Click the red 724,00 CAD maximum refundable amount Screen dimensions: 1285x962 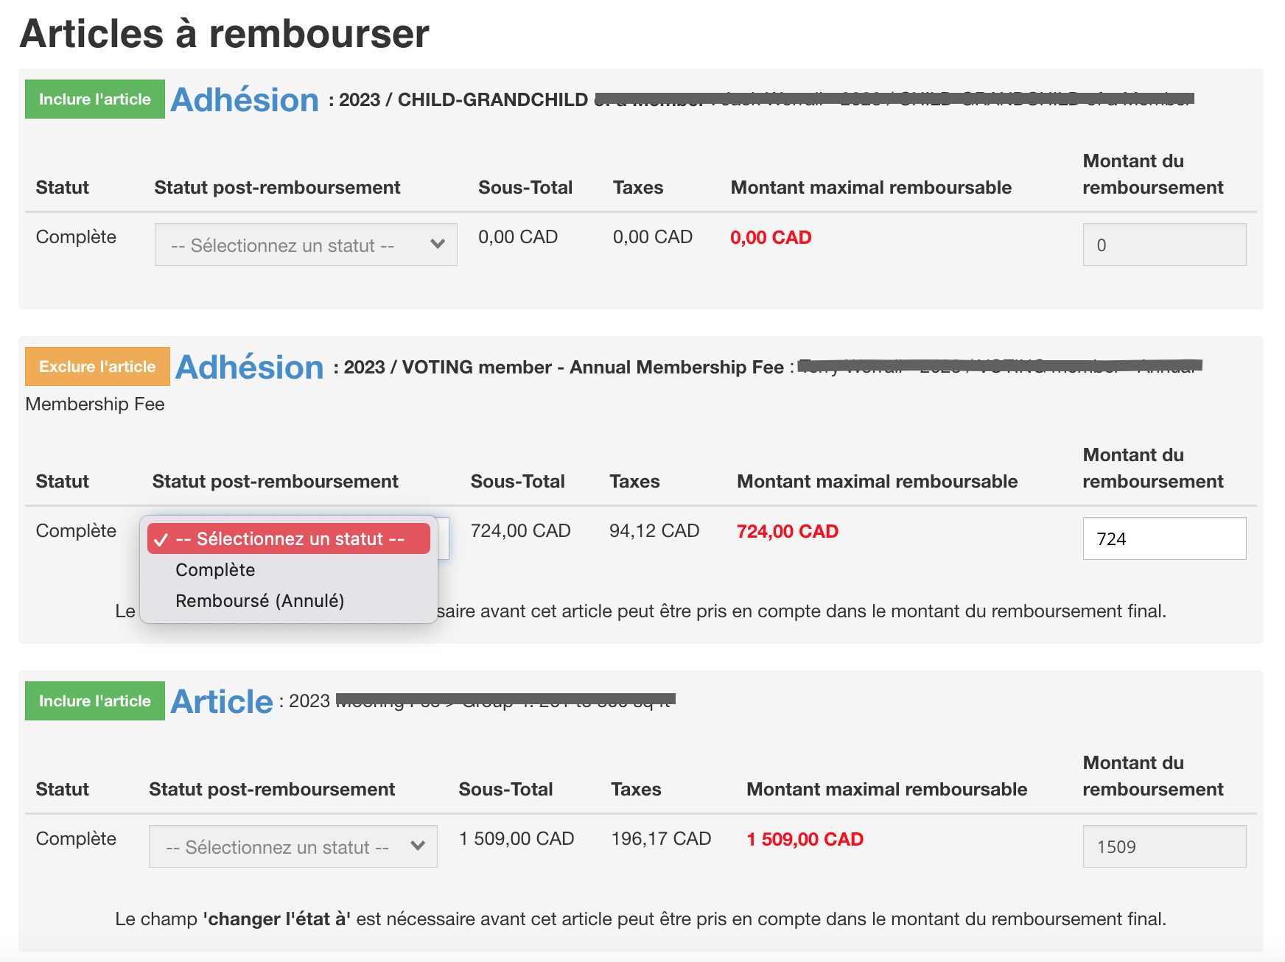click(x=787, y=532)
